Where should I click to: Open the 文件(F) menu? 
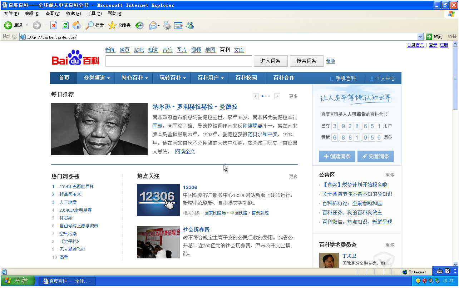(x=11, y=14)
